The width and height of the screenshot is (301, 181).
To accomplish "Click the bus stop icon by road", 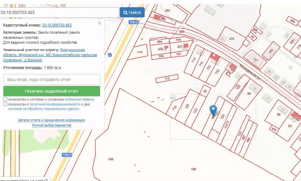I will [x=110, y=55].
